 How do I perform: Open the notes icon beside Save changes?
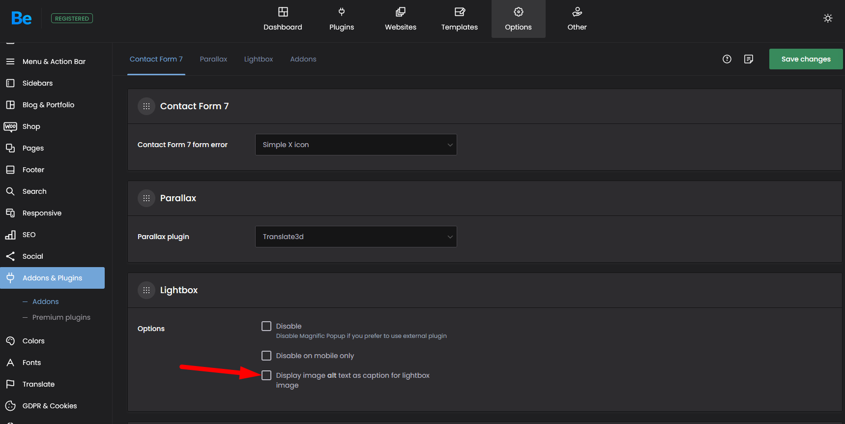(x=749, y=59)
